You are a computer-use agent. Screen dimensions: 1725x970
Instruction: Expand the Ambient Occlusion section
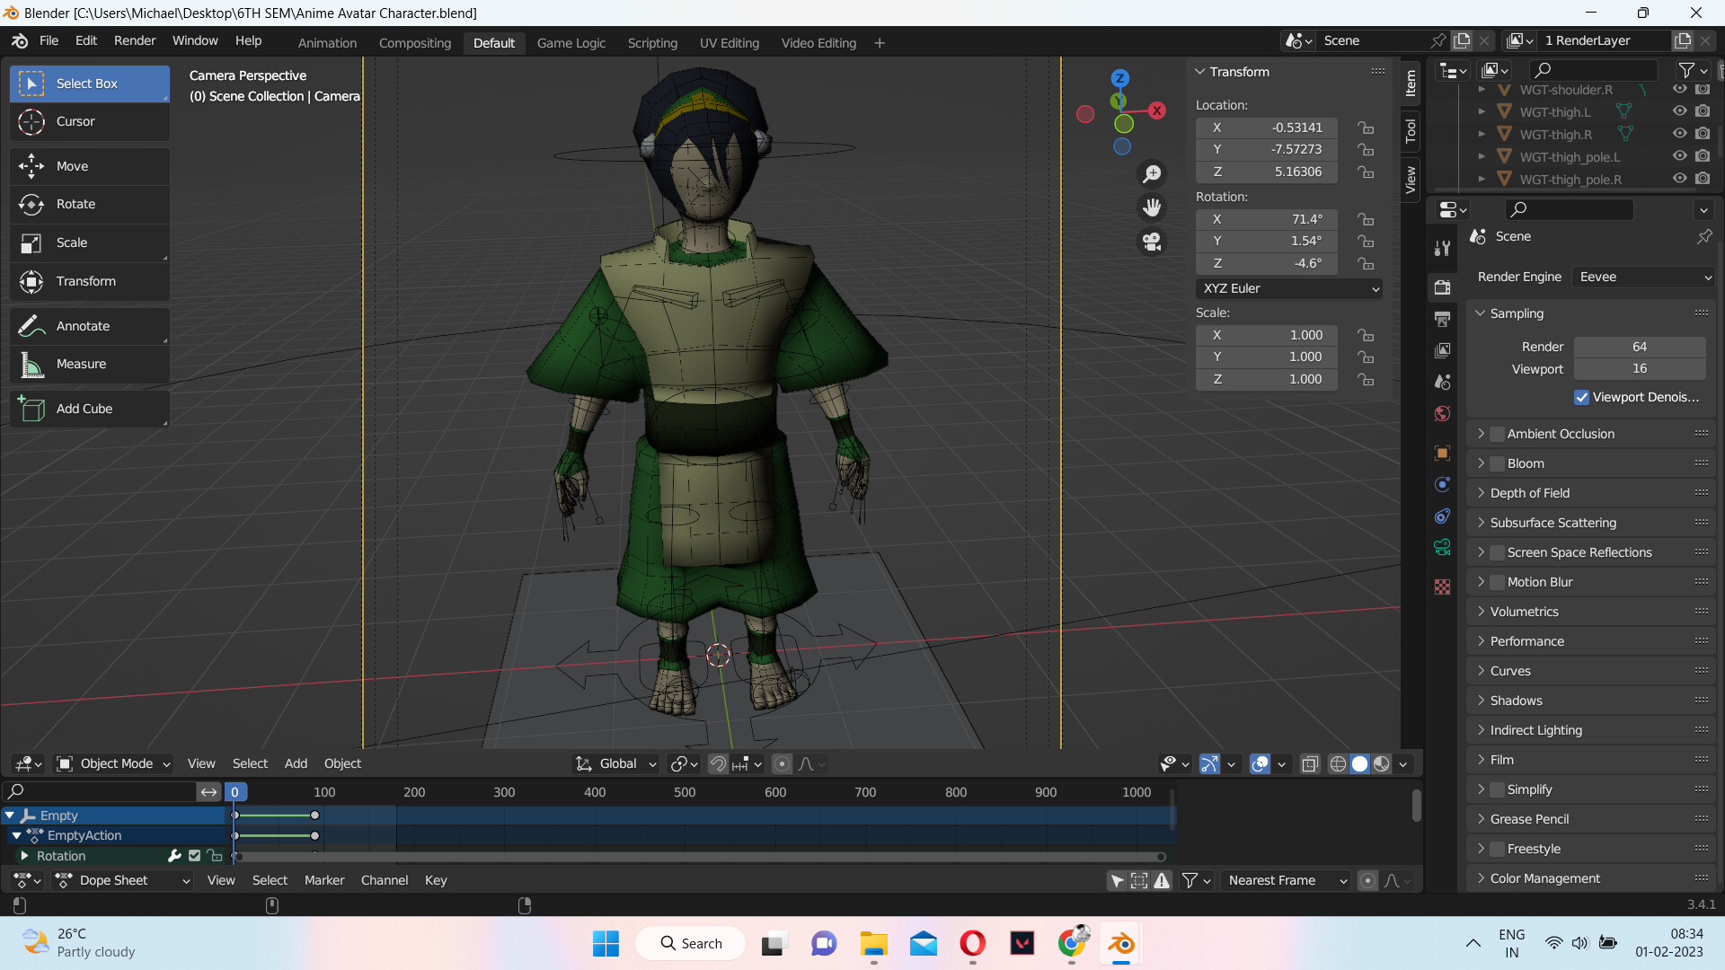1482,434
